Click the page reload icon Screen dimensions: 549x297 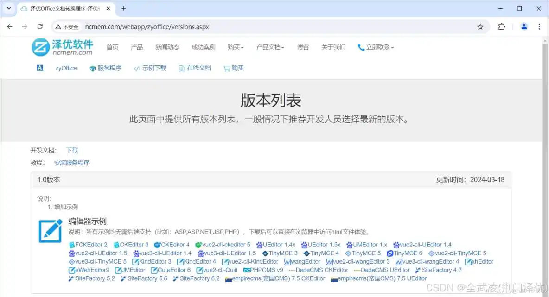pos(40,27)
